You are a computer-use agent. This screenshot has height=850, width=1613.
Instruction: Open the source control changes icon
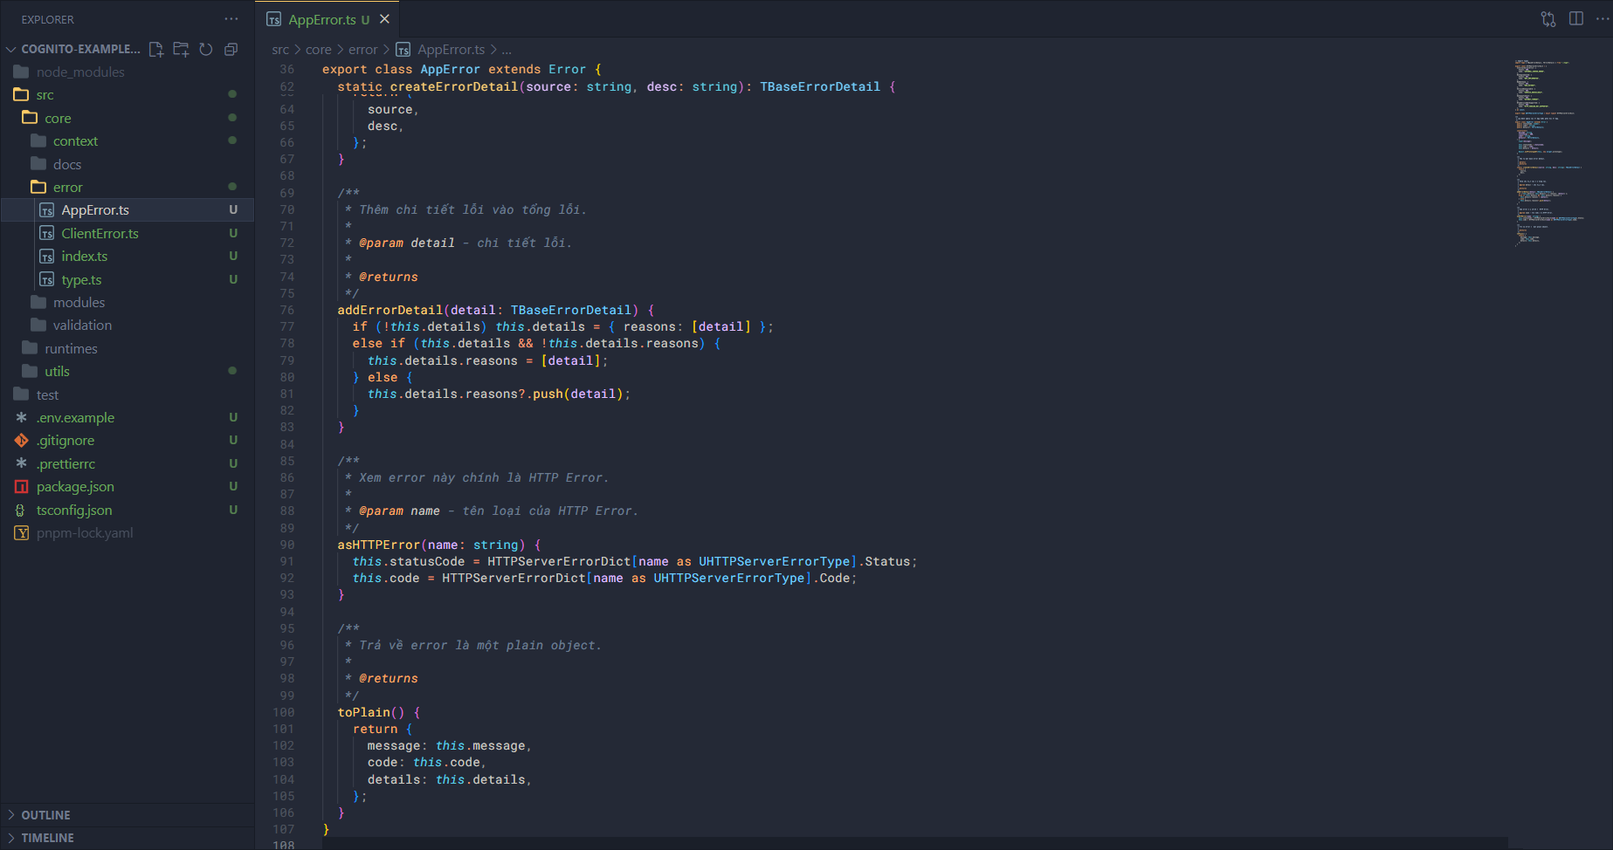coord(1548,19)
